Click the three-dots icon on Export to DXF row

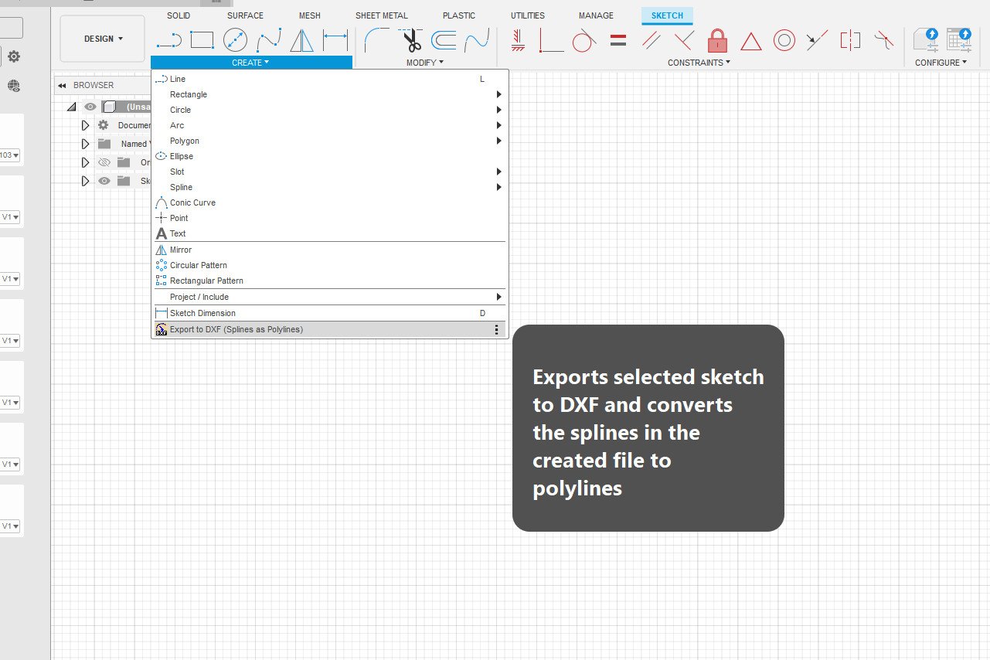[x=496, y=329]
